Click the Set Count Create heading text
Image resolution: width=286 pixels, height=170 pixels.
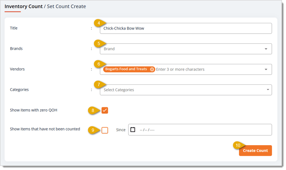click(x=67, y=6)
